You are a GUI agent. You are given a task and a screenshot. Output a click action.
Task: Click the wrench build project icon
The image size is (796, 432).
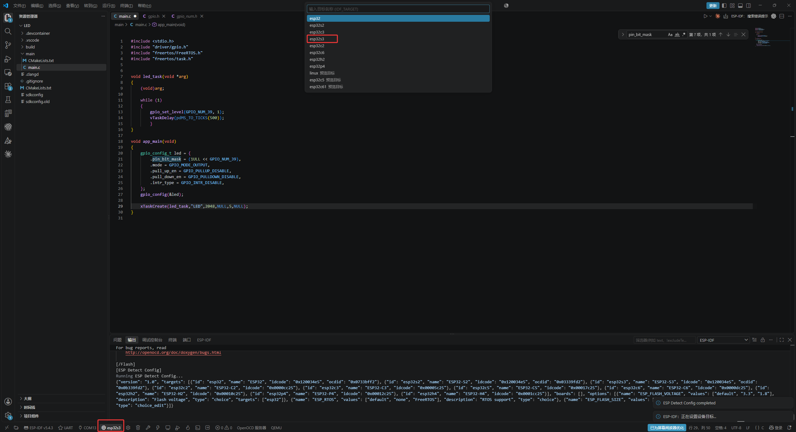tap(148, 428)
